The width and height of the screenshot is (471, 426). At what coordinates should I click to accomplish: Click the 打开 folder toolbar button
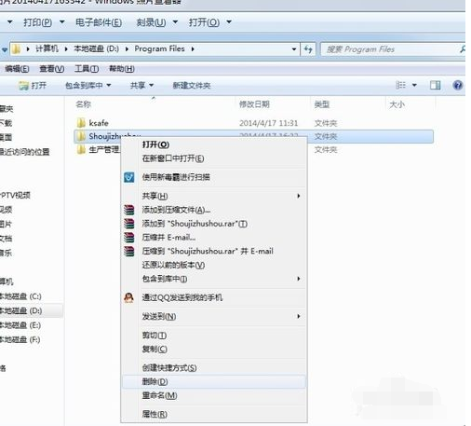pyautogui.click(x=33, y=86)
